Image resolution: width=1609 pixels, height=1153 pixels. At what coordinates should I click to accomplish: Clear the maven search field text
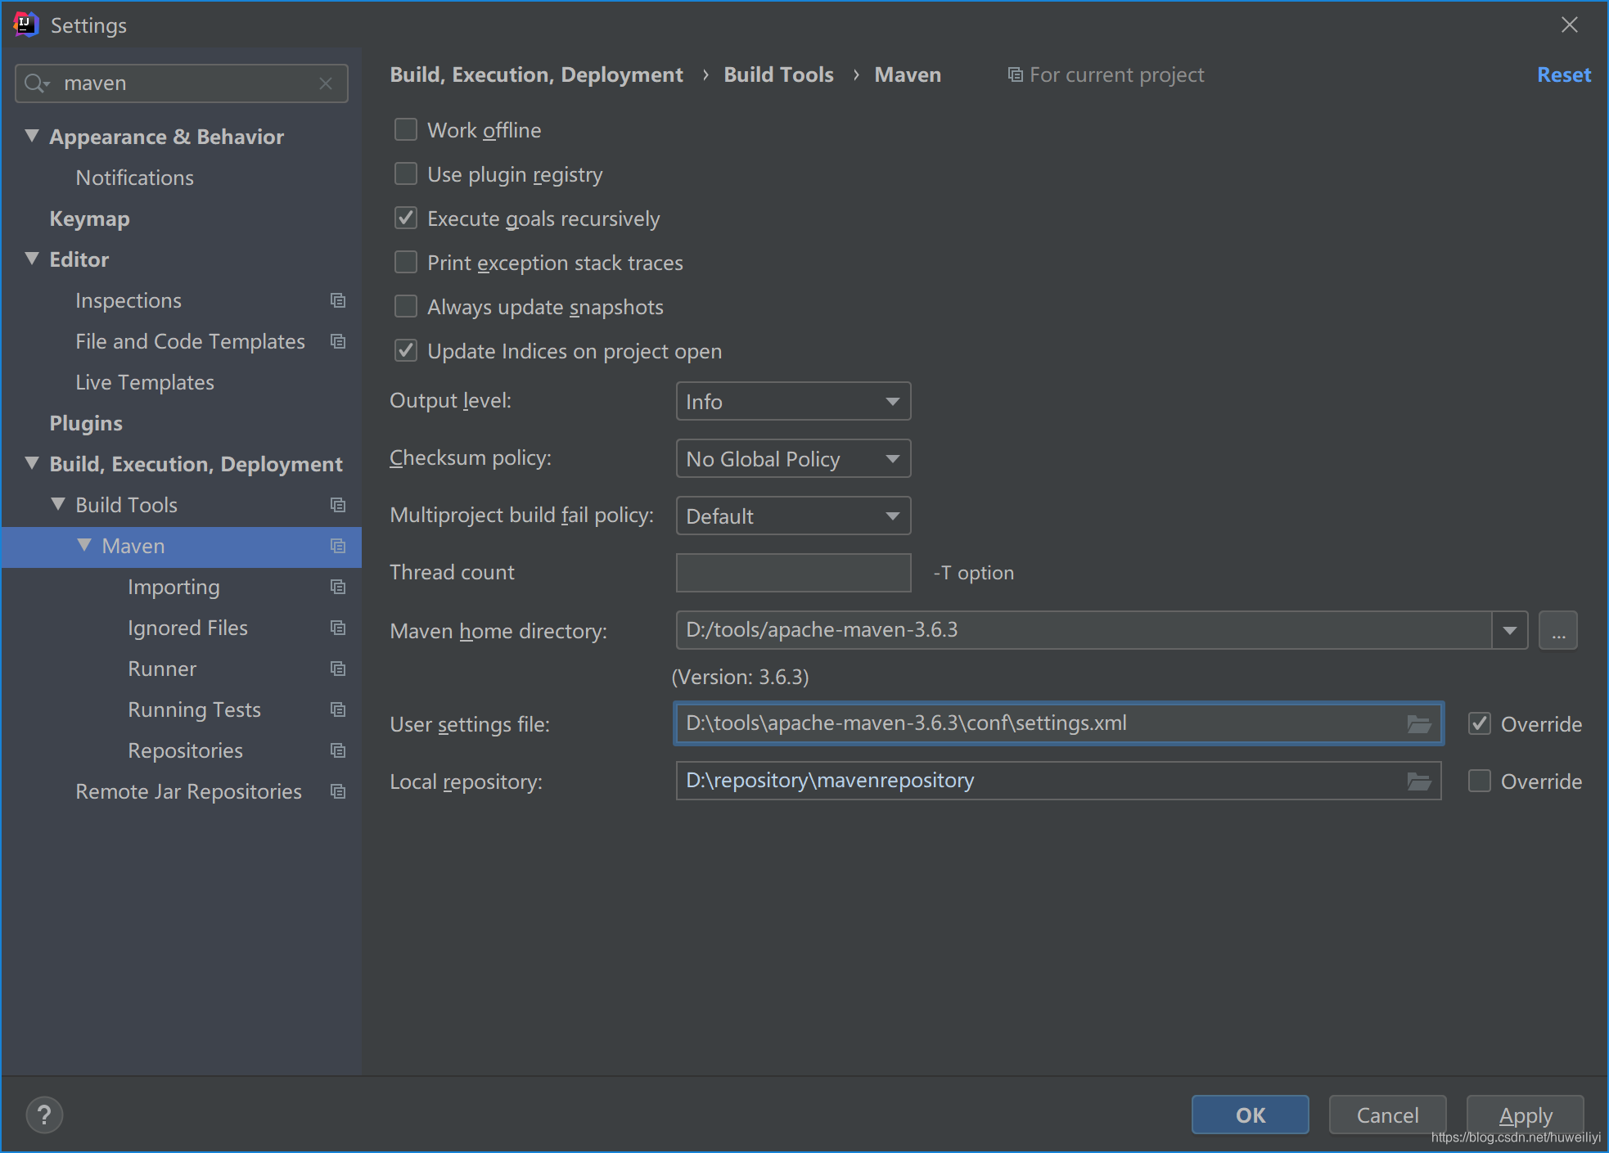[x=326, y=83]
